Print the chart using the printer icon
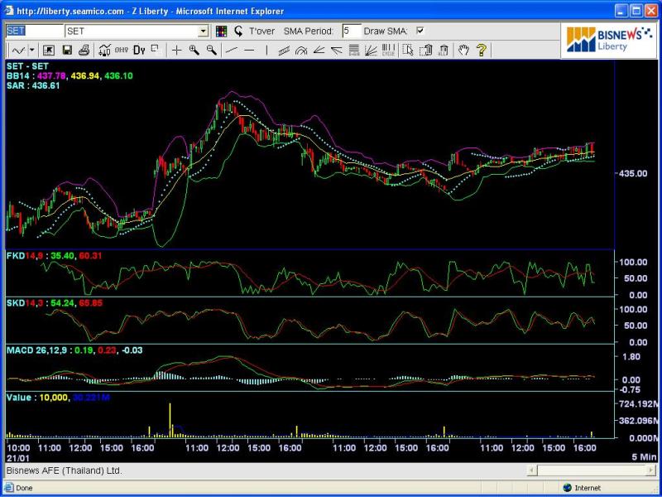Viewport: 662px width, 497px height. [x=84, y=51]
